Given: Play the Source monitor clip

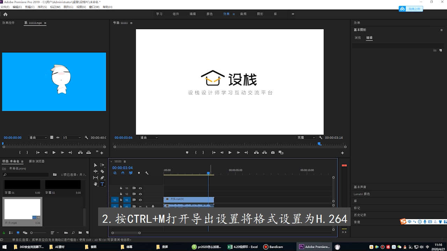Looking at the screenshot, I should [x=54, y=152].
